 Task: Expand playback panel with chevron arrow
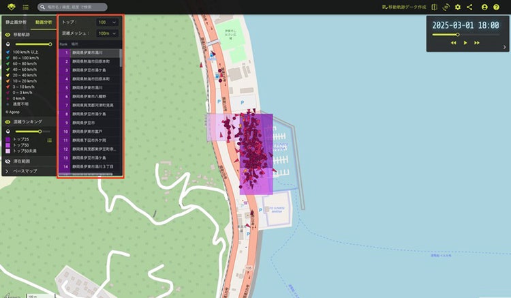click(x=504, y=47)
